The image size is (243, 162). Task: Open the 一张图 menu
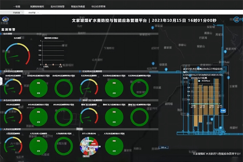[16, 7]
